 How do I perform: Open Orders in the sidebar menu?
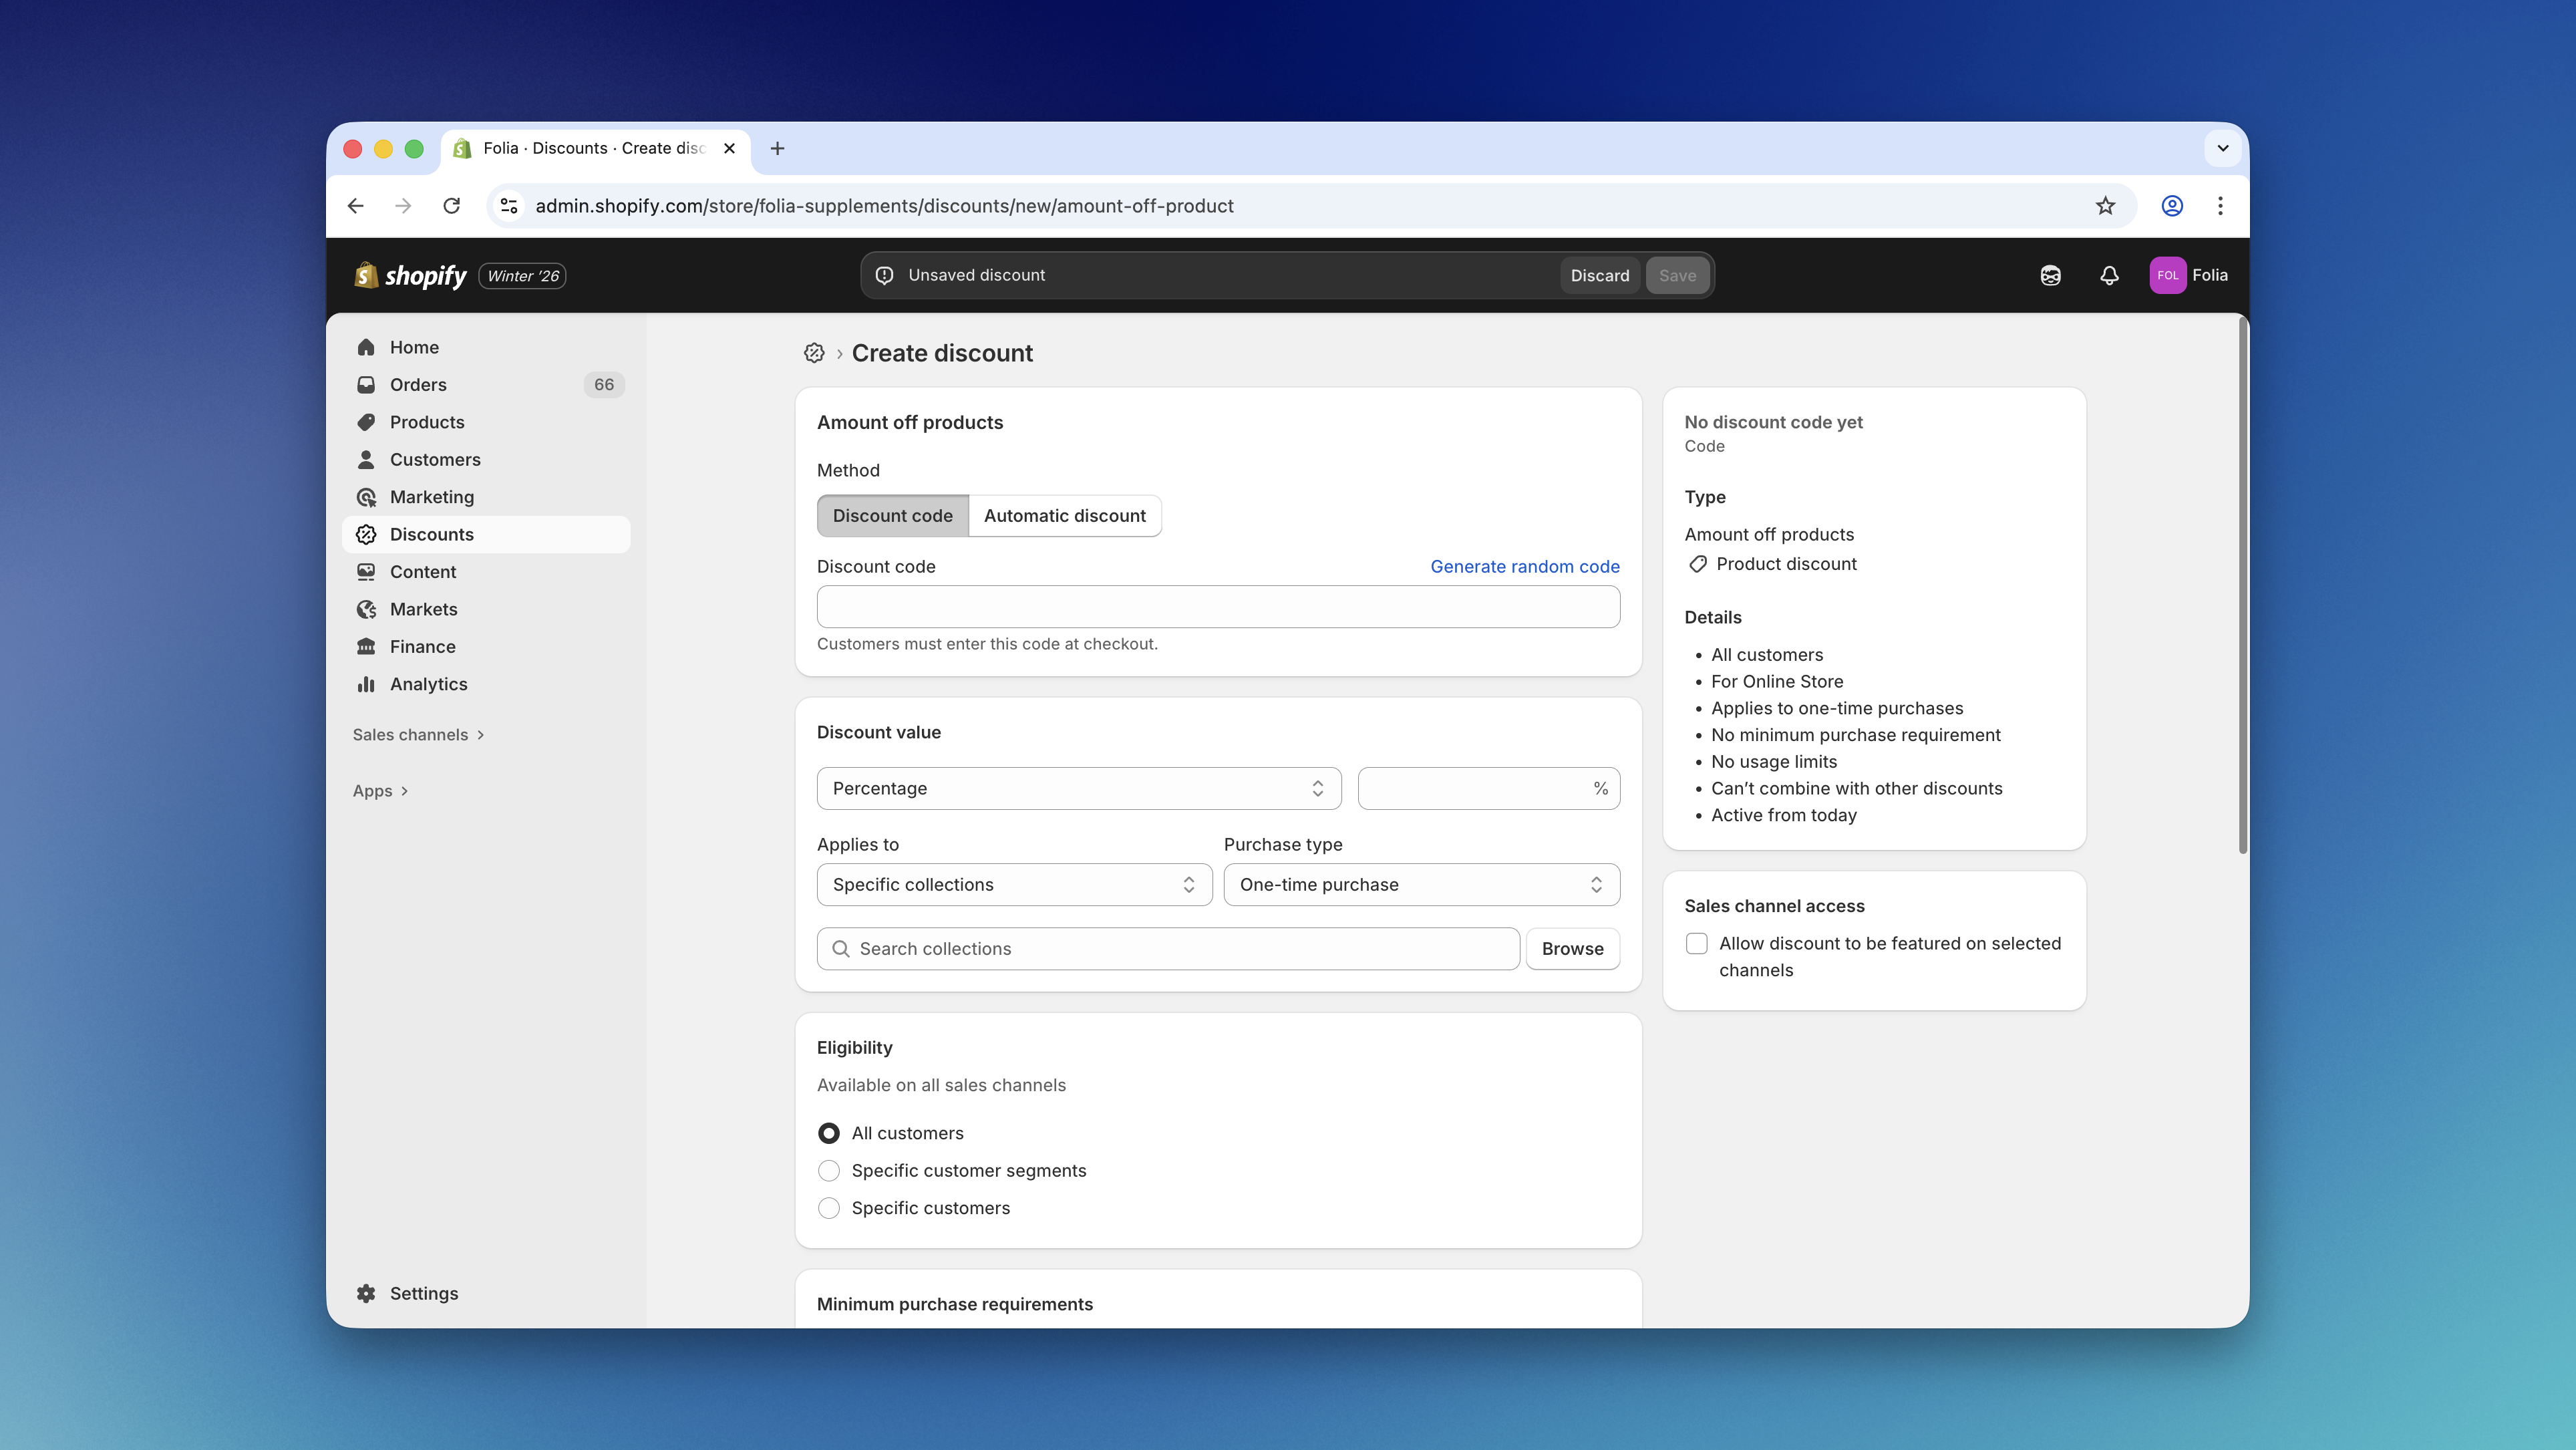(418, 385)
